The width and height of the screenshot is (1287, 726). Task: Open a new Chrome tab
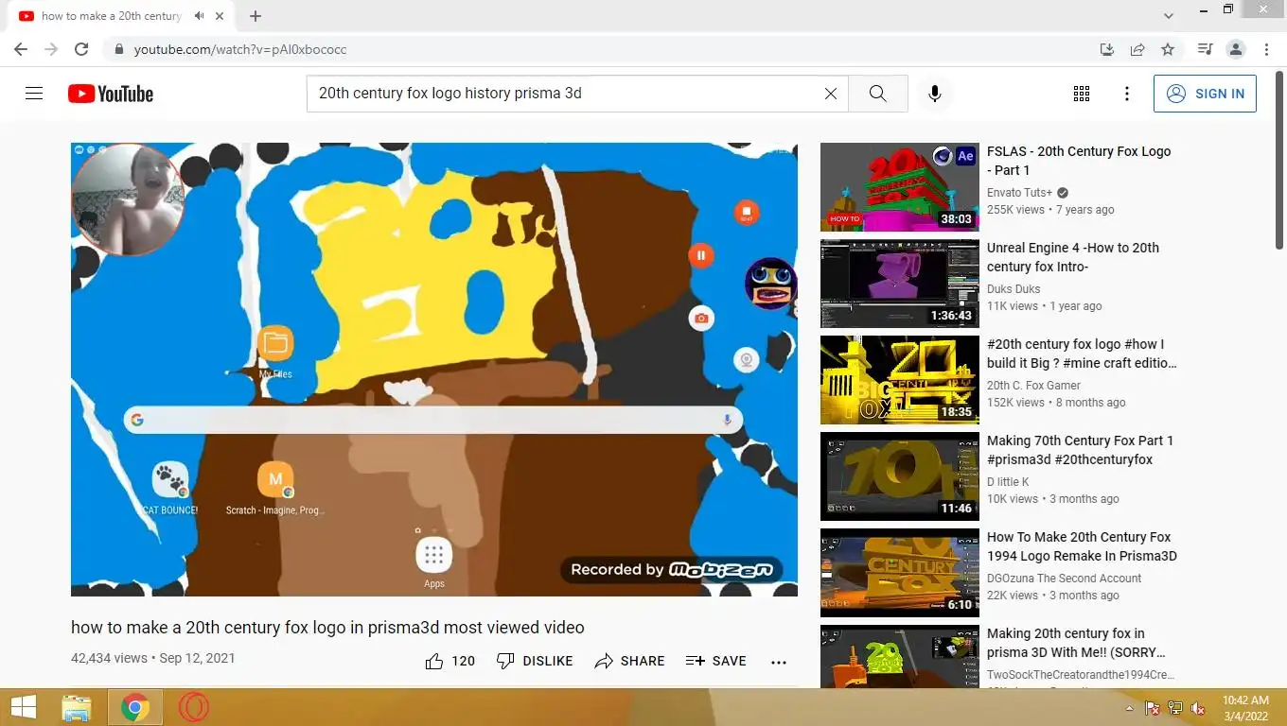[x=255, y=16]
